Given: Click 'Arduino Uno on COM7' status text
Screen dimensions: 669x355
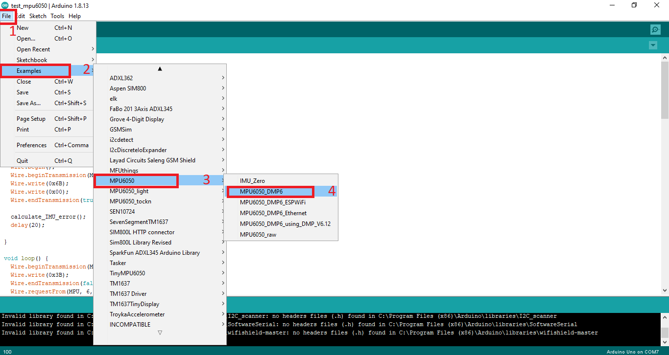Looking at the screenshot, I should pos(633,352).
